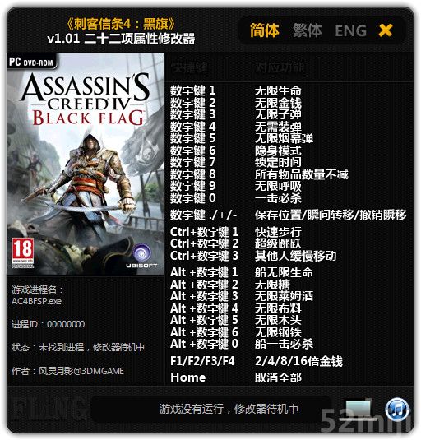The height and width of the screenshot is (440, 421).
Task: Select the 无限金钱 cheat entry
Action: (278, 103)
